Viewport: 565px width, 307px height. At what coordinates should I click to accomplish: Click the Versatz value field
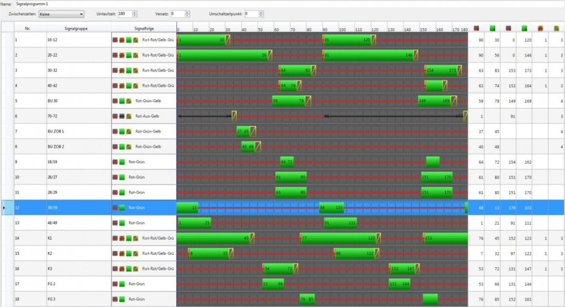click(x=177, y=14)
